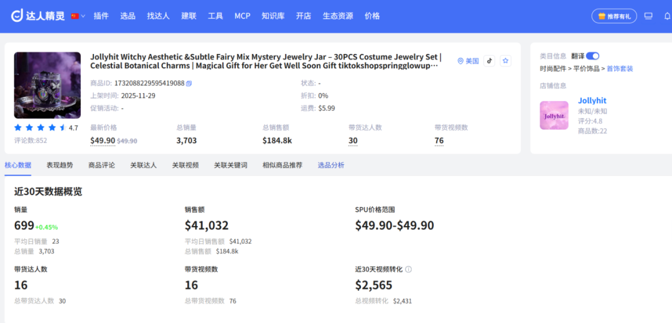
Task: Switch to the 表现趋势 tab
Action: 60,165
